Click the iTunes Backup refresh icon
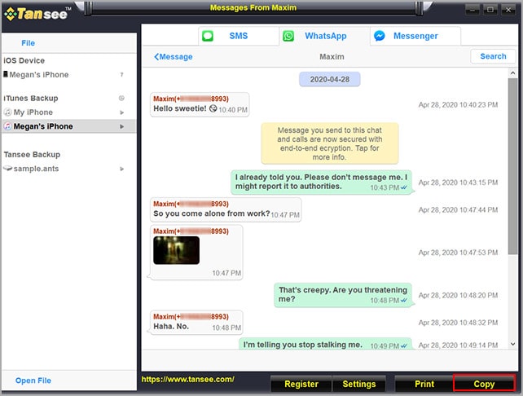 (121, 98)
